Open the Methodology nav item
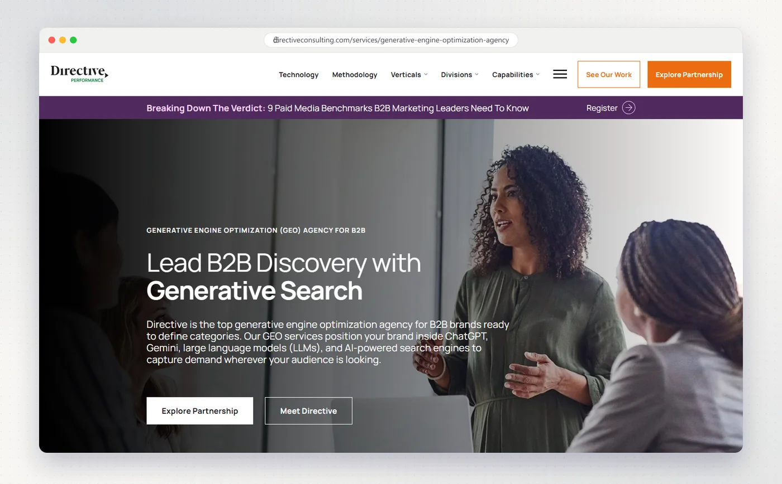 tap(355, 75)
